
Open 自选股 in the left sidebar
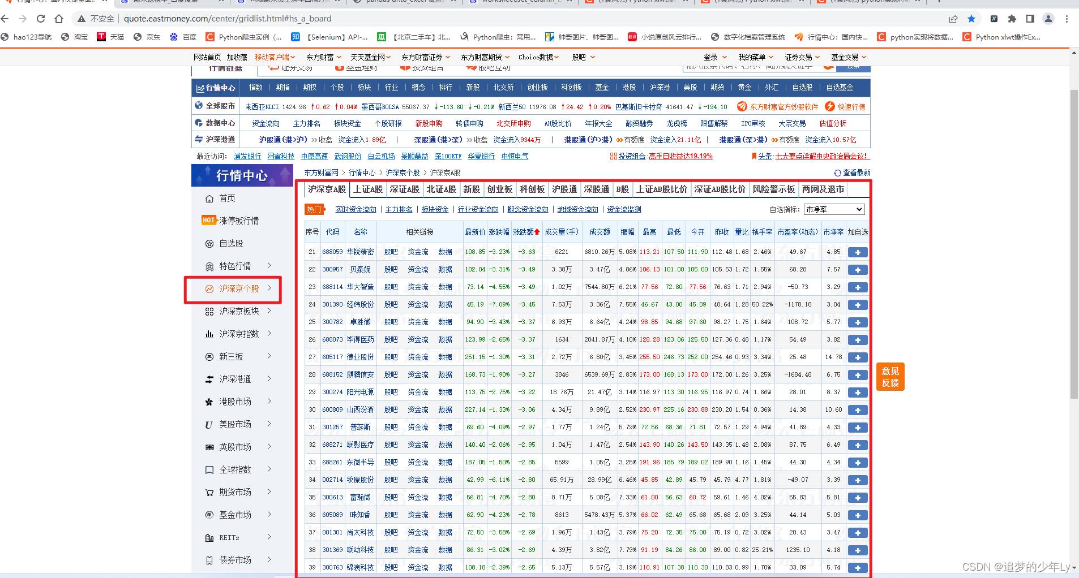231,243
